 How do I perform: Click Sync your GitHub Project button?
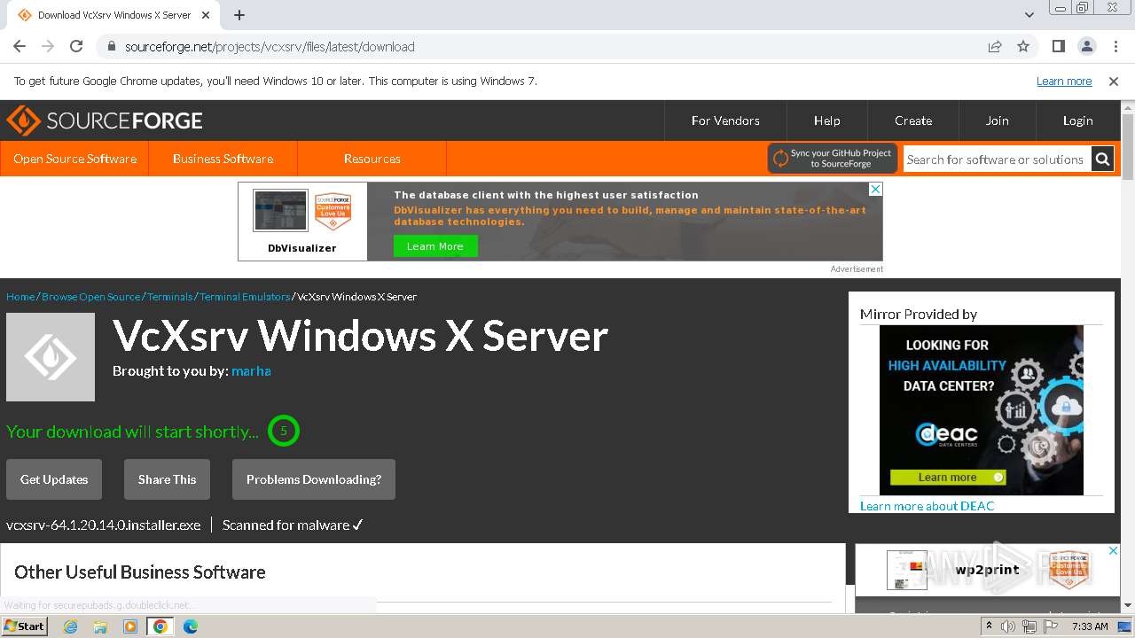tap(833, 159)
